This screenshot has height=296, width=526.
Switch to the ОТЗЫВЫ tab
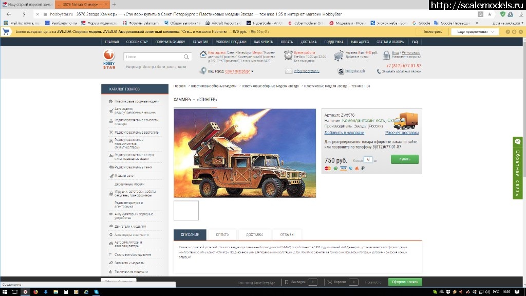[x=287, y=234]
